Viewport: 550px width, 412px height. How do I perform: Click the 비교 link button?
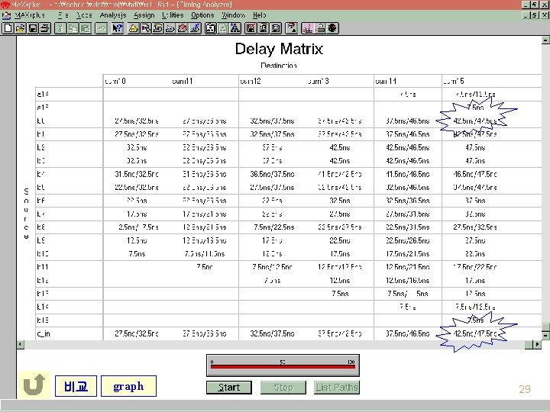pyautogui.click(x=76, y=386)
